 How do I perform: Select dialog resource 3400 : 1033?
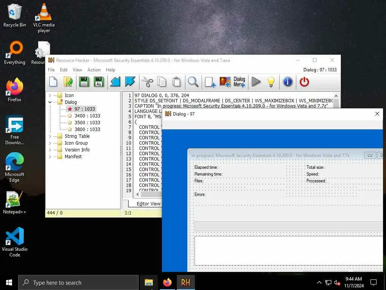87,116
